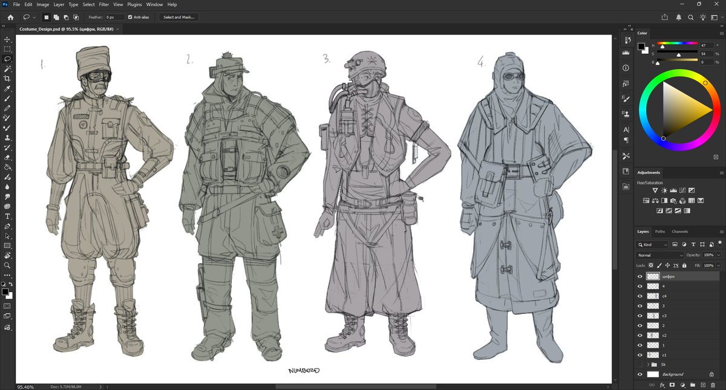This screenshot has width=726, height=390.
Task: Open the Search icon at top right
Action: coord(691,17)
